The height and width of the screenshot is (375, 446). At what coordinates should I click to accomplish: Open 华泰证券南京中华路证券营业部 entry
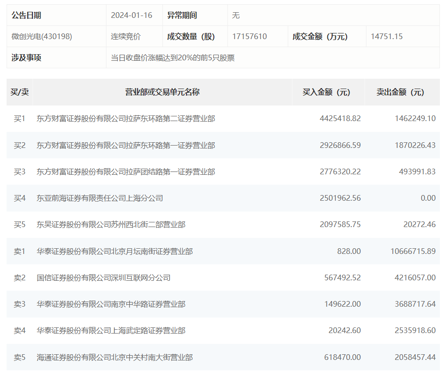(x=111, y=304)
